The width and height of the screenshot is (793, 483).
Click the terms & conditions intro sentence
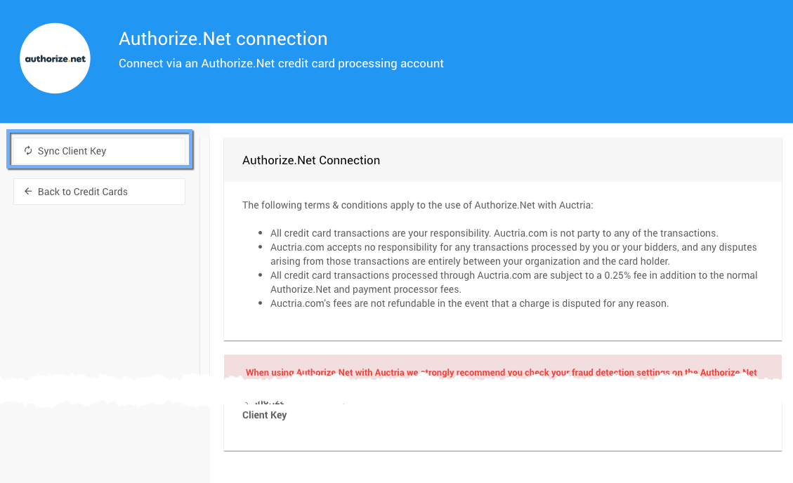click(x=417, y=205)
